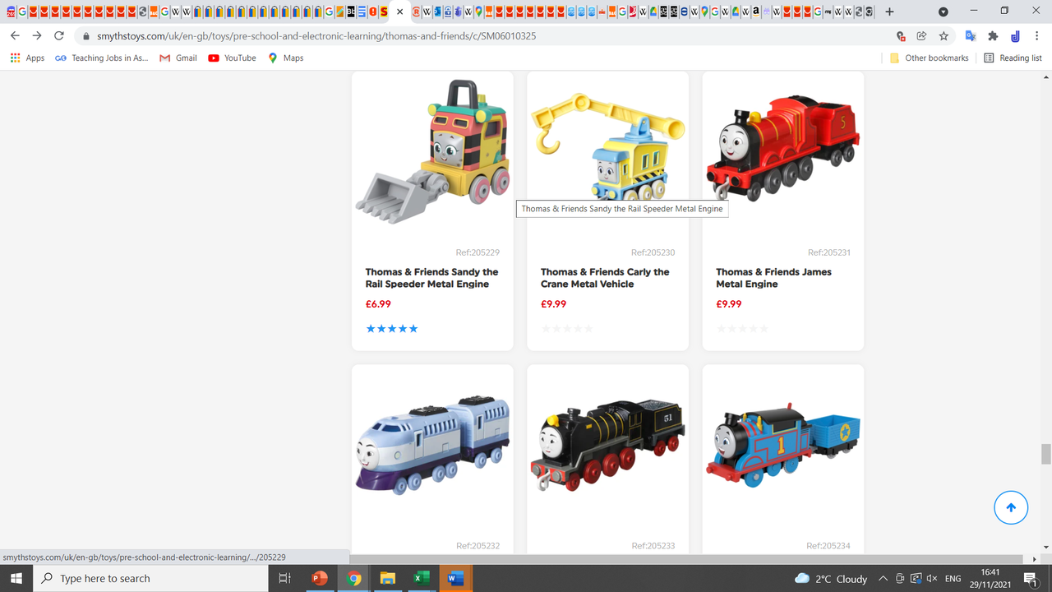
Task: Open the Gmail bookmark
Action: click(178, 58)
